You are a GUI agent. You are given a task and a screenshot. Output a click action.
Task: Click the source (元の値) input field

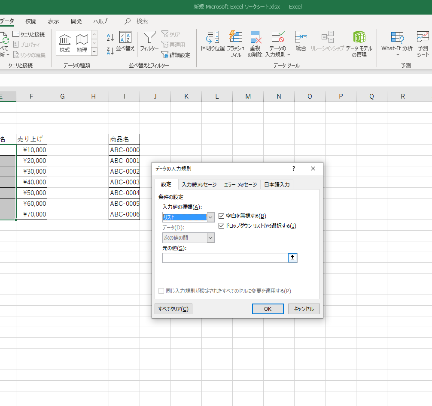[x=225, y=258]
